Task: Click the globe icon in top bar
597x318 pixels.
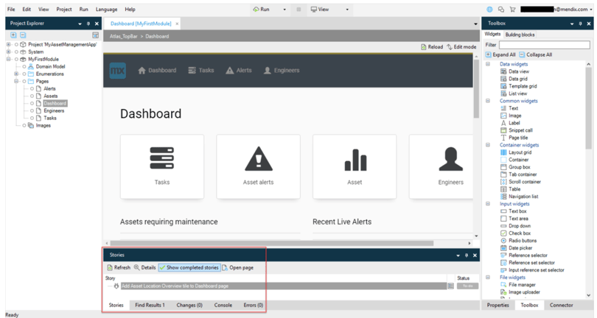Action: pos(489,10)
